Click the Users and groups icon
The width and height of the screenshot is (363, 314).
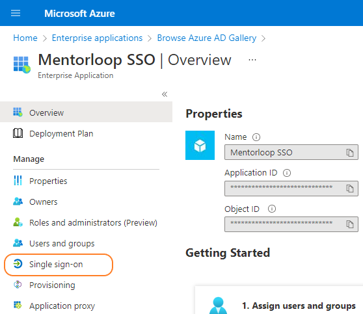pos(18,243)
